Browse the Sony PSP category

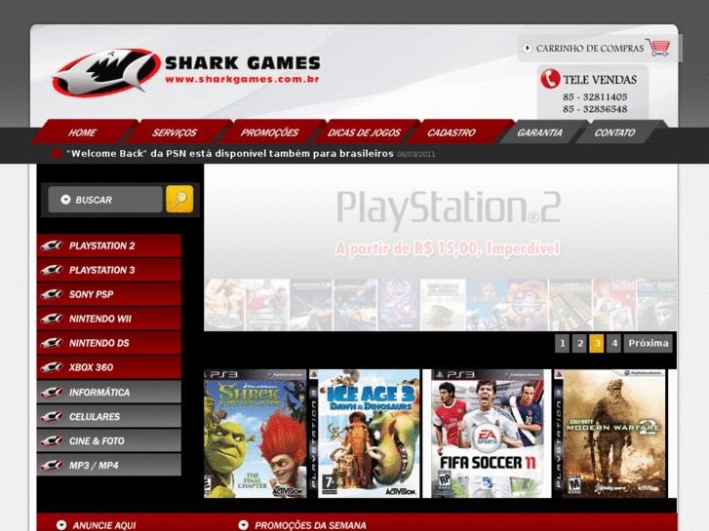pyautogui.click(x=109, y=294)
